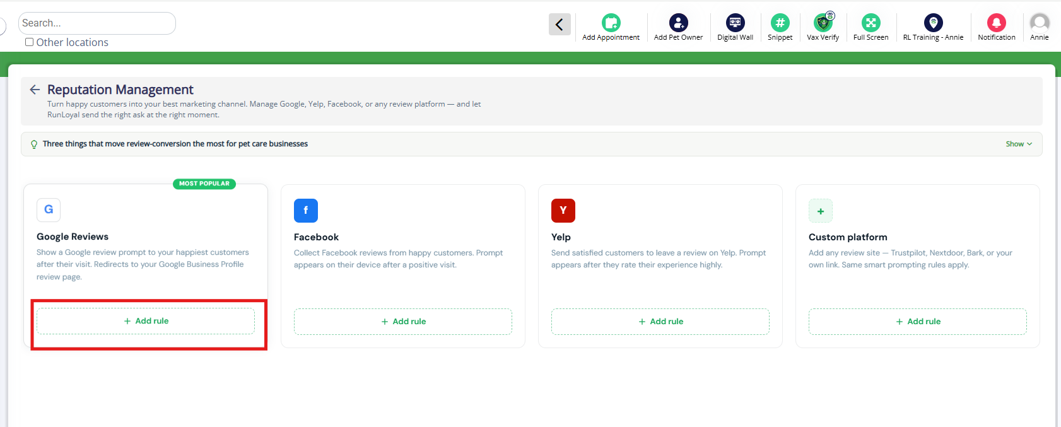Select the Custom platform card title
The height and width of the screenshot is (427, 1061).
[848, 237]
